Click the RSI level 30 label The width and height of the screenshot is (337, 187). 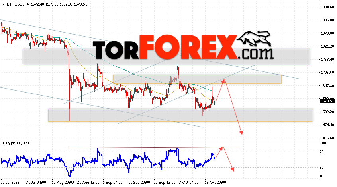[321, 168]
